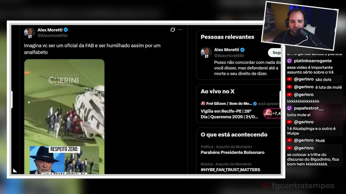This screenshot has width=346, height=194.
Task: Open 'Vigília em Recife-PE' live broadcast
Action: (229, 114)
